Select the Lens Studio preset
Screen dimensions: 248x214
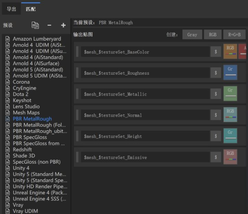click(26, 106)
